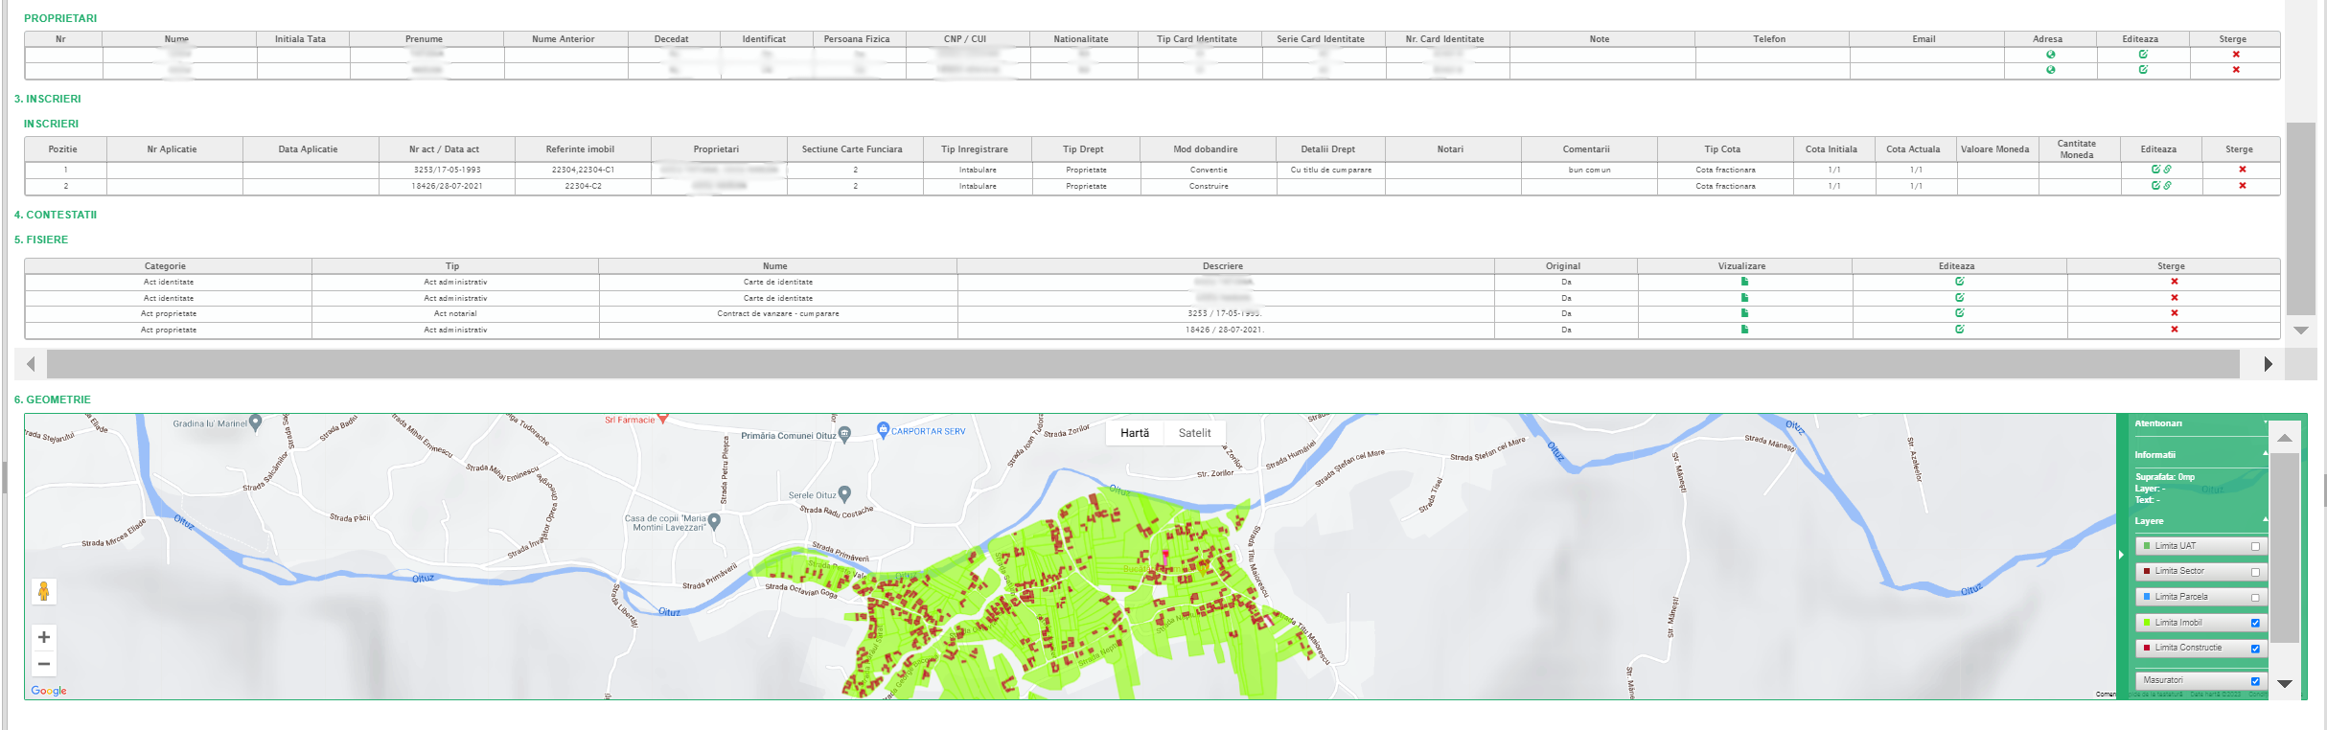Open the 6. GEOMETRIE section heading
Screen dimensions: 2327x730
coord(53,399)
